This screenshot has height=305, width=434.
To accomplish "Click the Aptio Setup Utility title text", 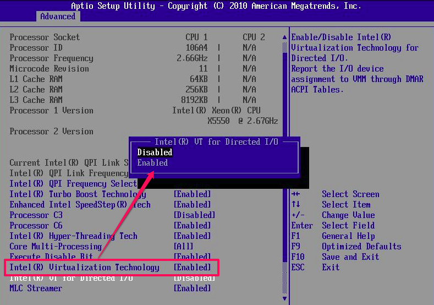I will 216,6.
